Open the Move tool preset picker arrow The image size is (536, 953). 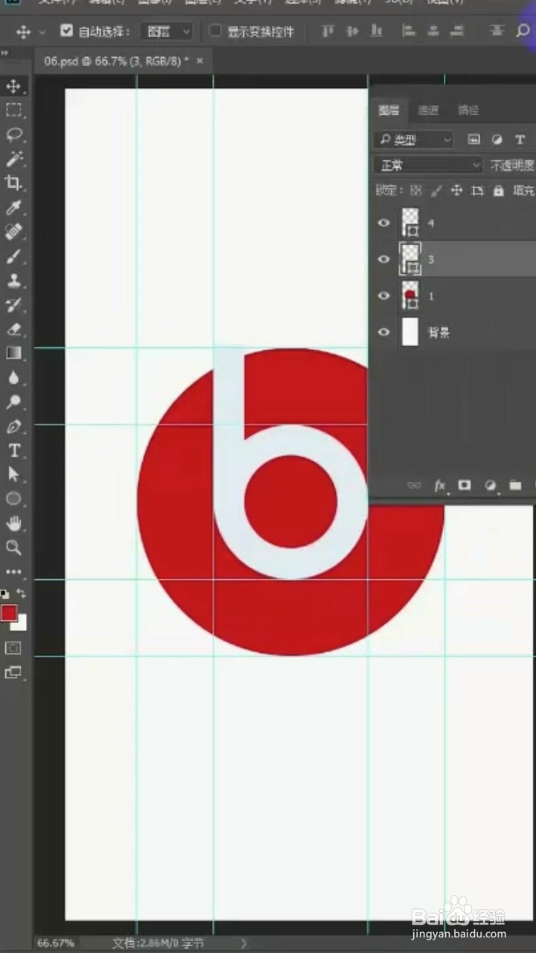42,32
